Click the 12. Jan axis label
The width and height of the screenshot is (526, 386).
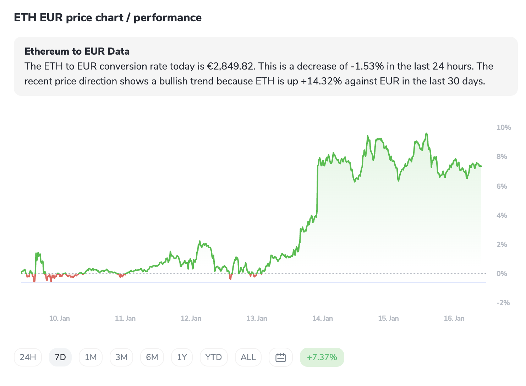191,318
